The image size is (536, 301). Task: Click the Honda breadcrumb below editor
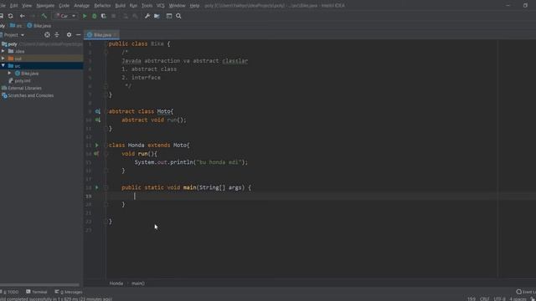[x=116, y=283]
